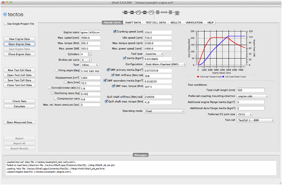
Task: Toggle the Inertia [kgm²] checkbox
Action: click(x=125, y=58)
